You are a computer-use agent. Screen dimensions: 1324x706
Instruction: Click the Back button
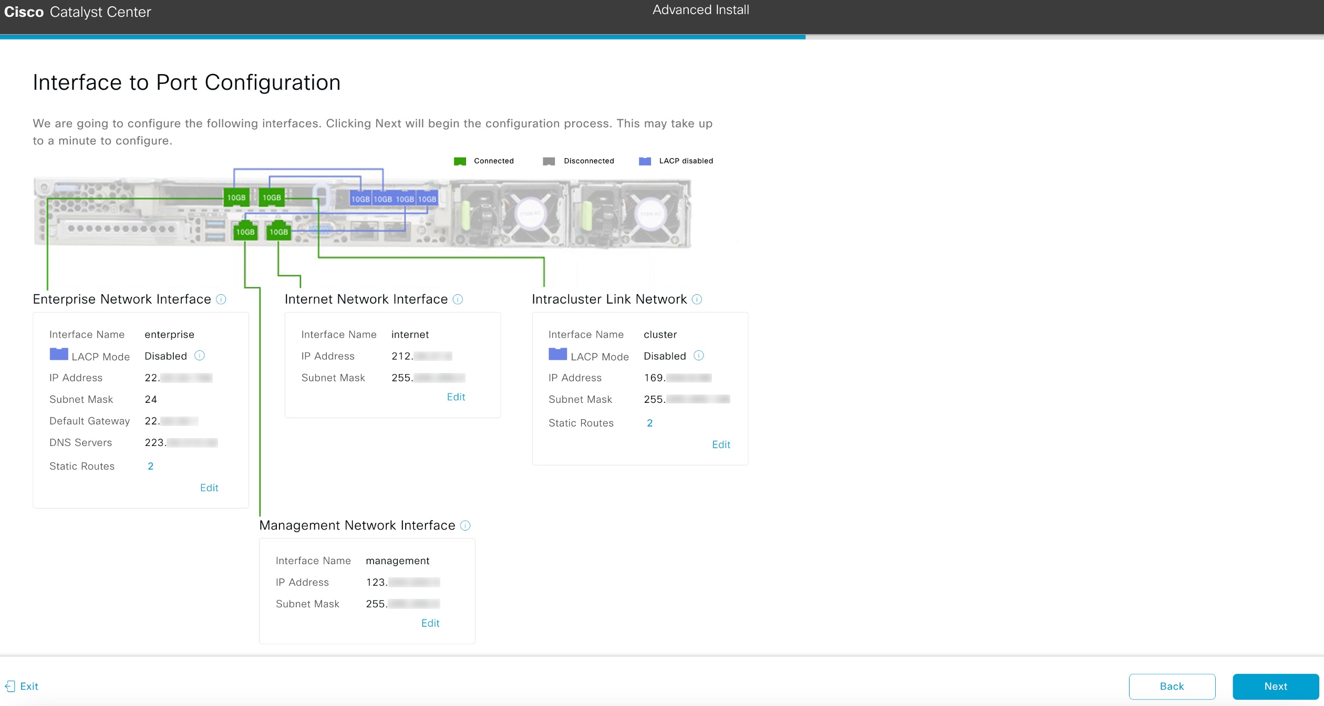[x=1172, y=686]
